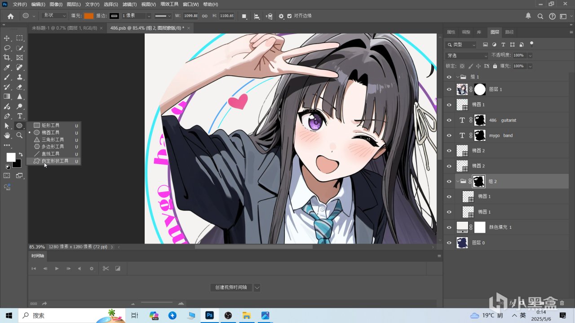Open the 窗口 menu
Image resolution: width=575 pixels, height=323 pixels.
click(x=191, y=4)
